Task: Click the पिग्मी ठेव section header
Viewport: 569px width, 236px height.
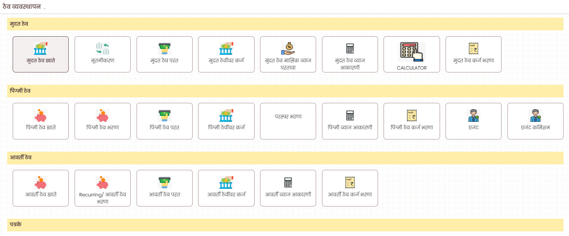Action: point(20,91)
